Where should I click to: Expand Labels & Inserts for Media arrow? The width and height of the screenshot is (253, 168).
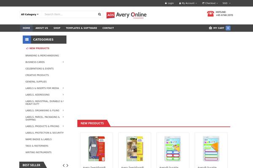(63, 88)
